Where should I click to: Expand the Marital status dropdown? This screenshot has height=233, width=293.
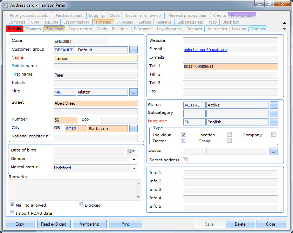(134, 168)
